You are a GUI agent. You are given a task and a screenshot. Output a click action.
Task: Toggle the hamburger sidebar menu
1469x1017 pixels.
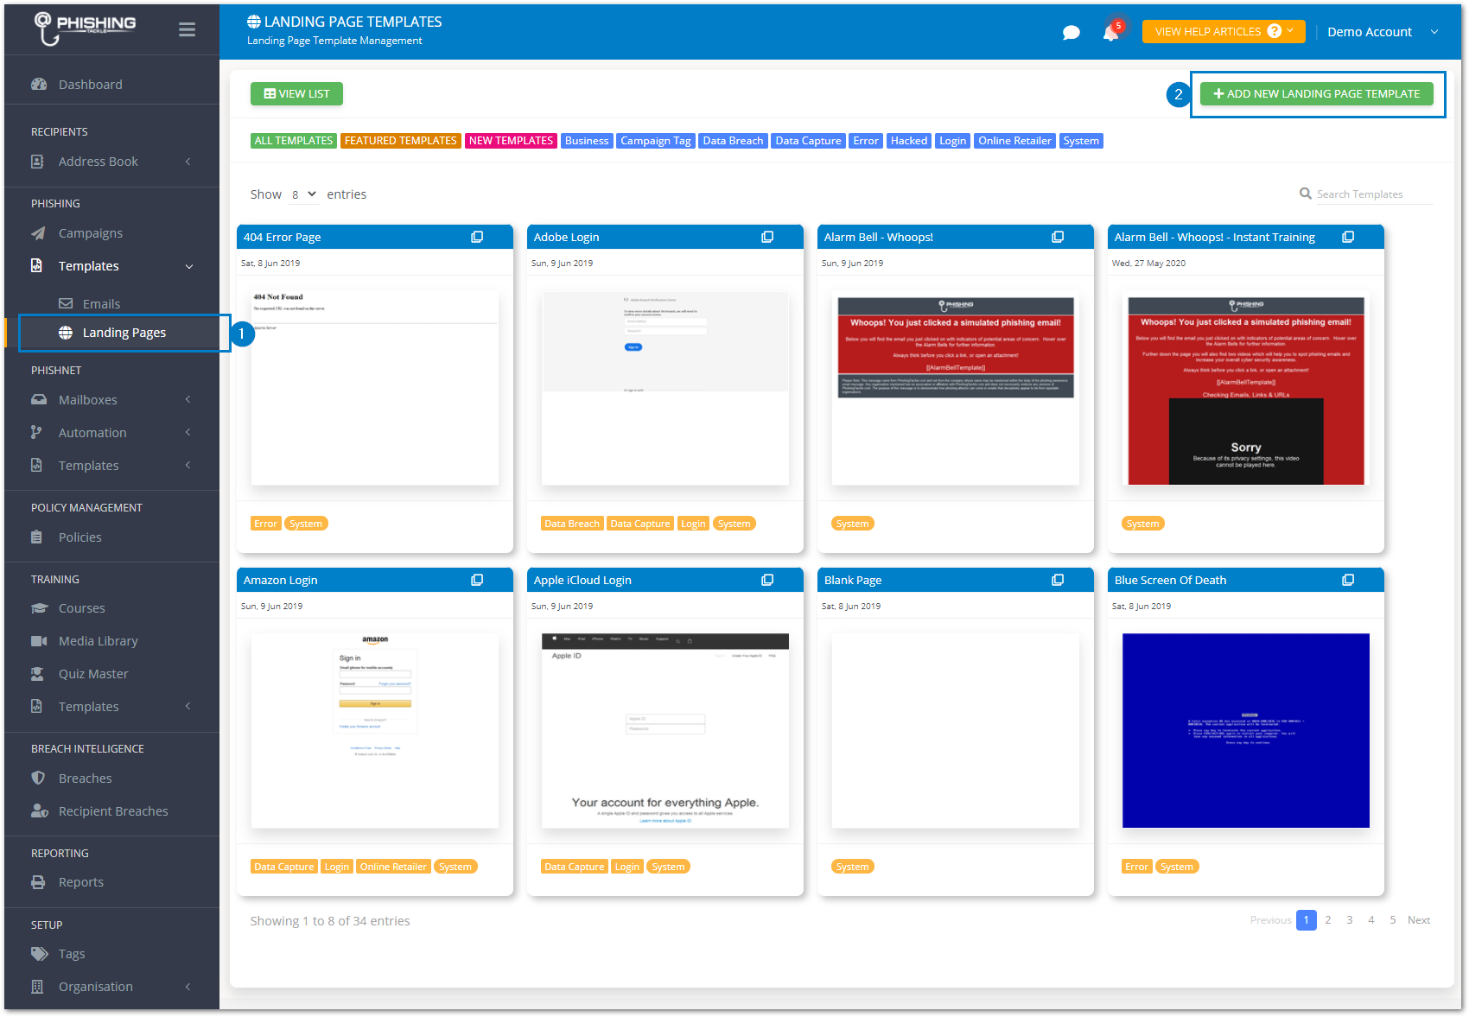click(x=187, y=30)
